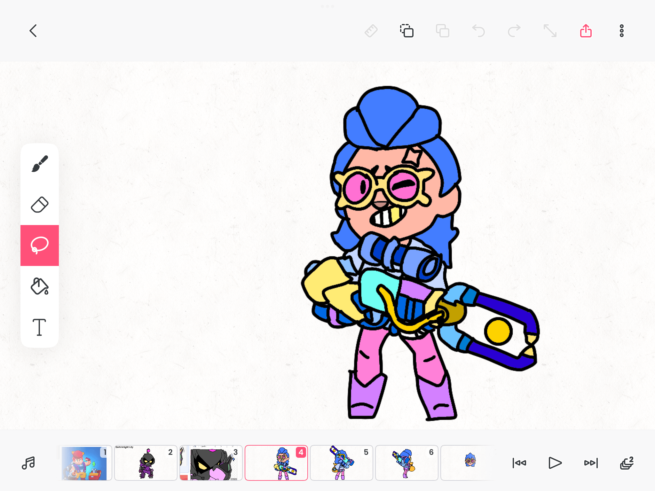Activate the move and resize tool

550,31
